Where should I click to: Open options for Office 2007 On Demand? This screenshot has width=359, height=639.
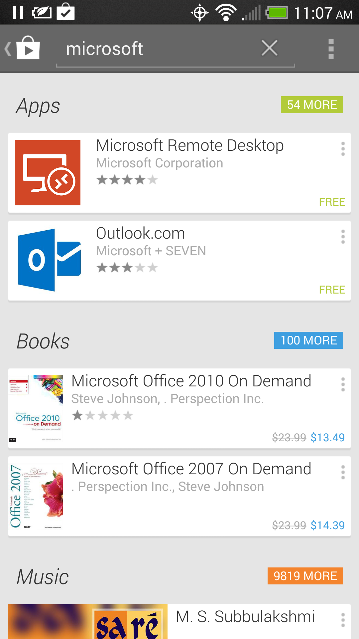(343, 472)
